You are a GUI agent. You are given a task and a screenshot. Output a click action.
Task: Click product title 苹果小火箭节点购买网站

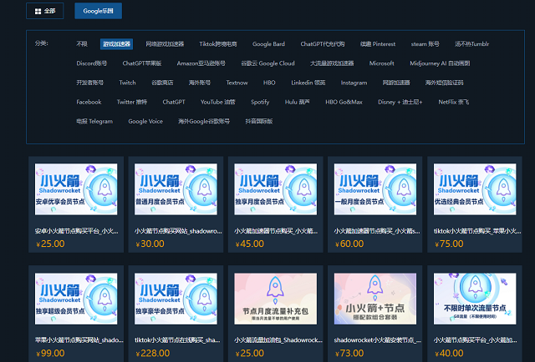[79, 340]
